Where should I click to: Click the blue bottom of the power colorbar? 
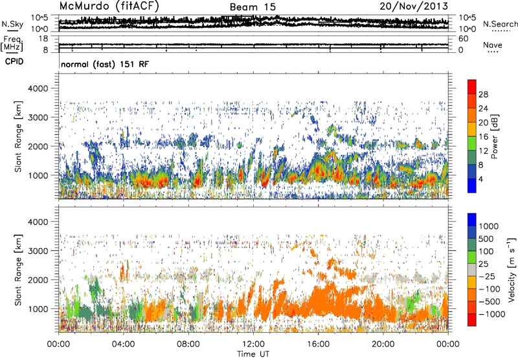pos(472,185)
